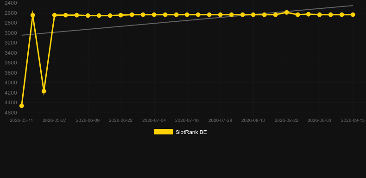
Task: Select the data point above 2026-08-10
Action: (253, 15)
